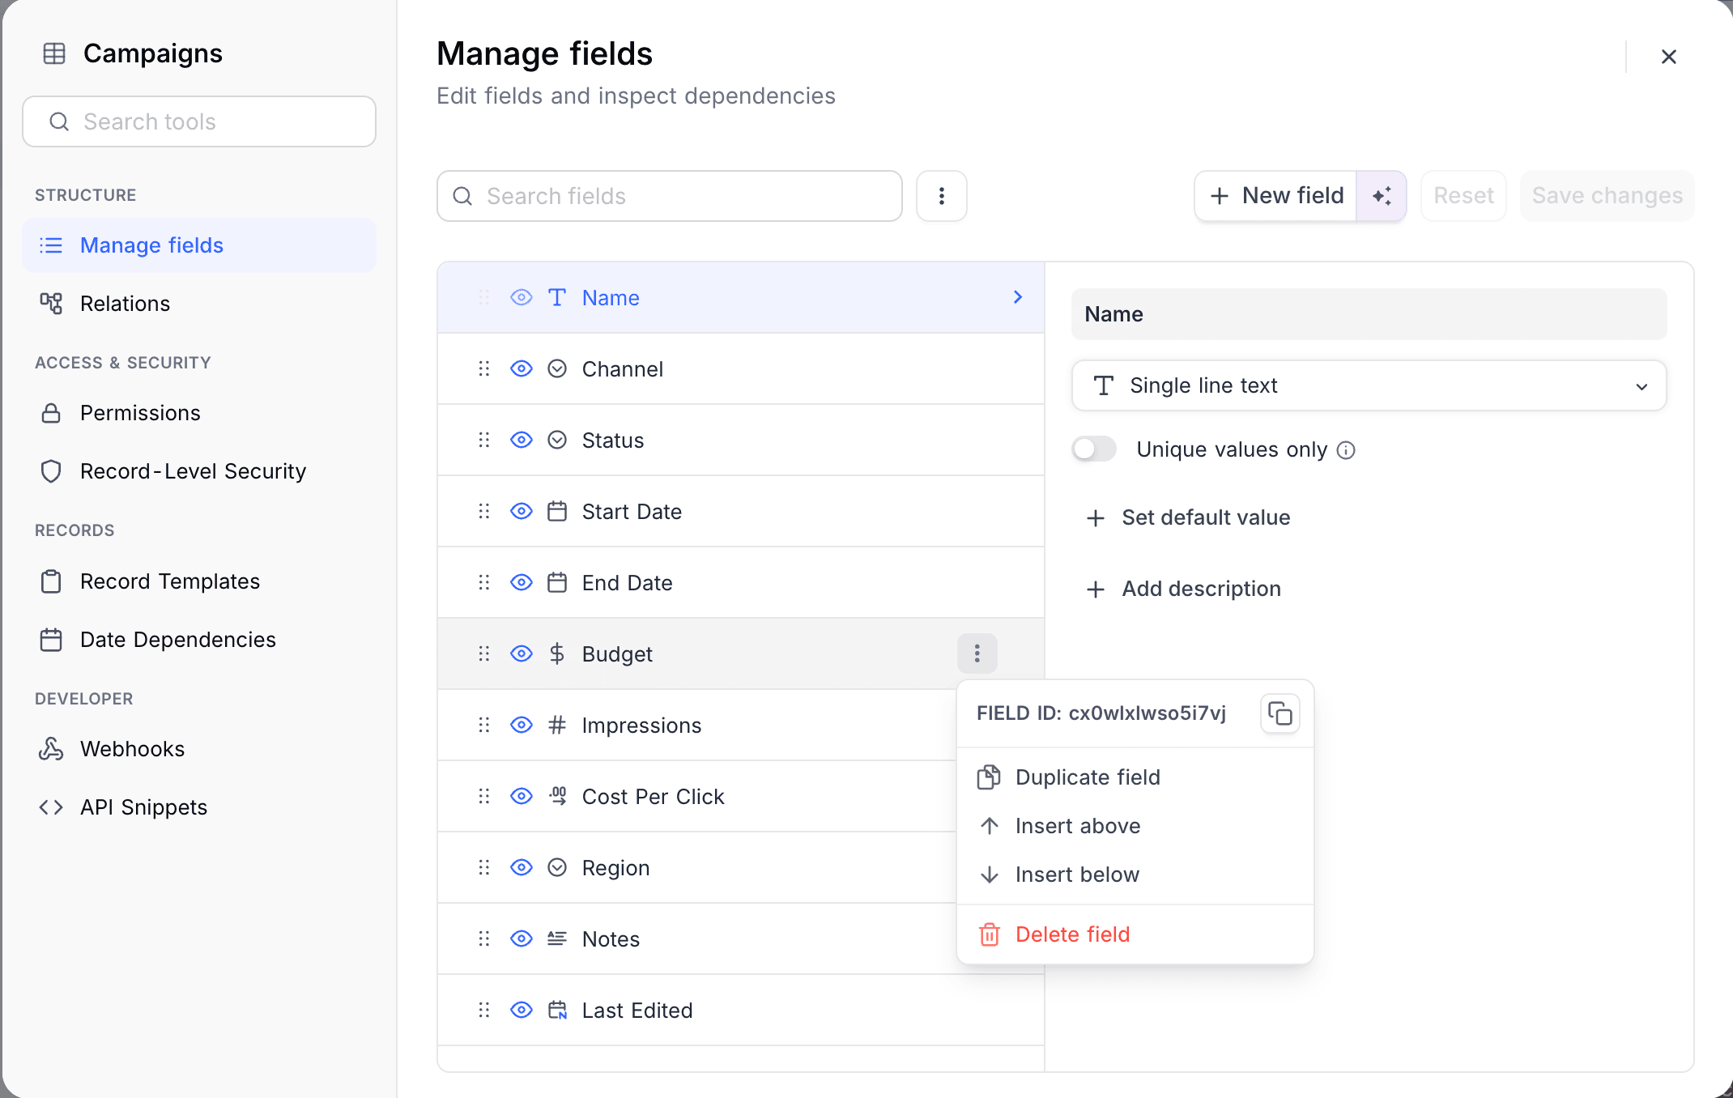Click the formula icon on Cost Per Click
The width and height of the screenshot is (1733, 1098).
[x=557, y=796]
